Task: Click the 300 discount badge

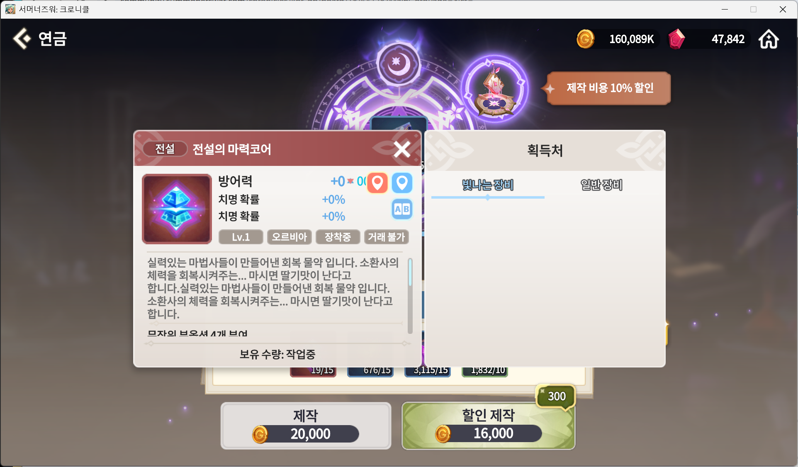Action: click(556, 396)
